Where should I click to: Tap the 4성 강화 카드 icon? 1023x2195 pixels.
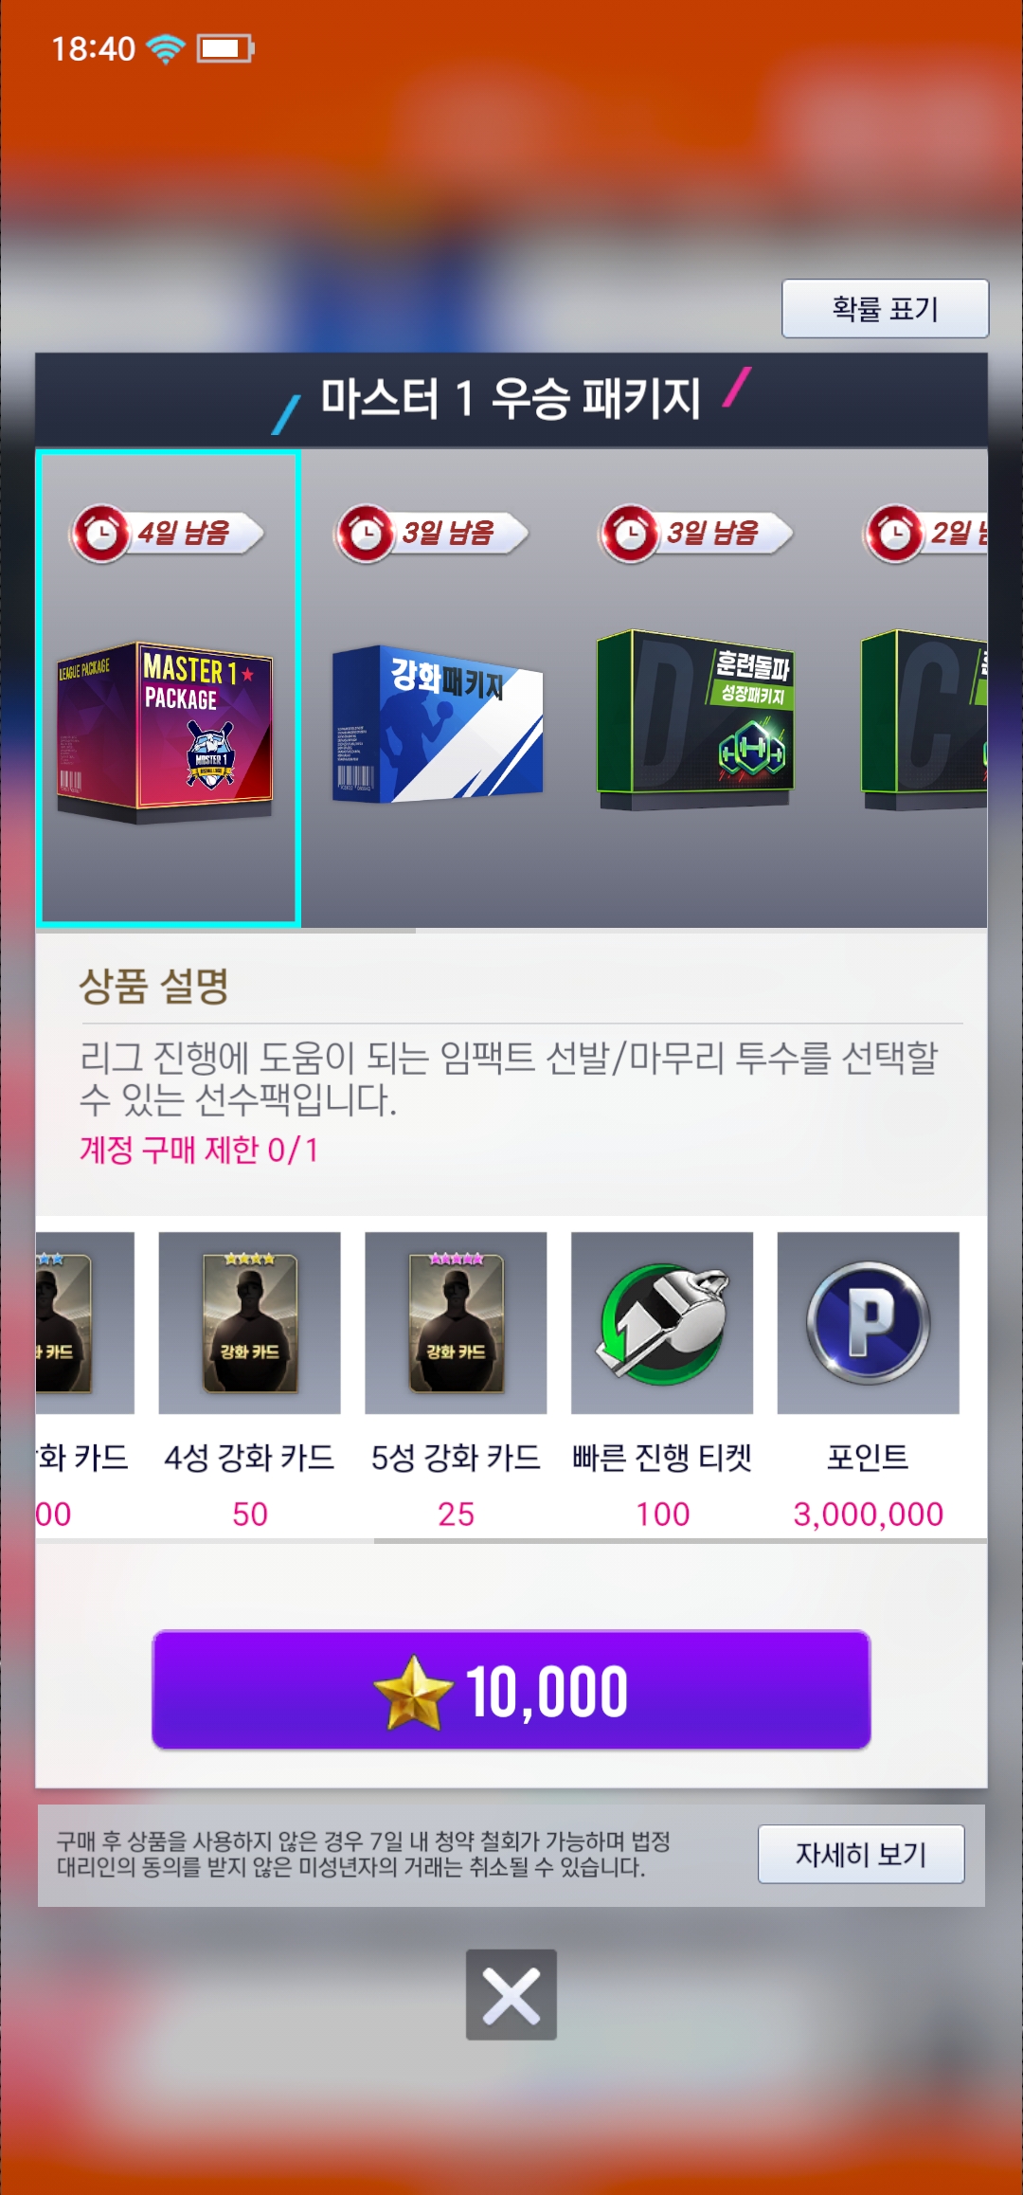click(x=250, y=1323)
